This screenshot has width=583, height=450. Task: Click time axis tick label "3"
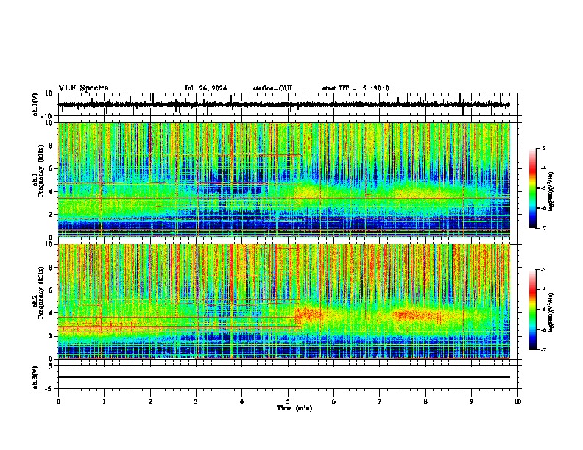pyautogui.click(x=196, y=401)
